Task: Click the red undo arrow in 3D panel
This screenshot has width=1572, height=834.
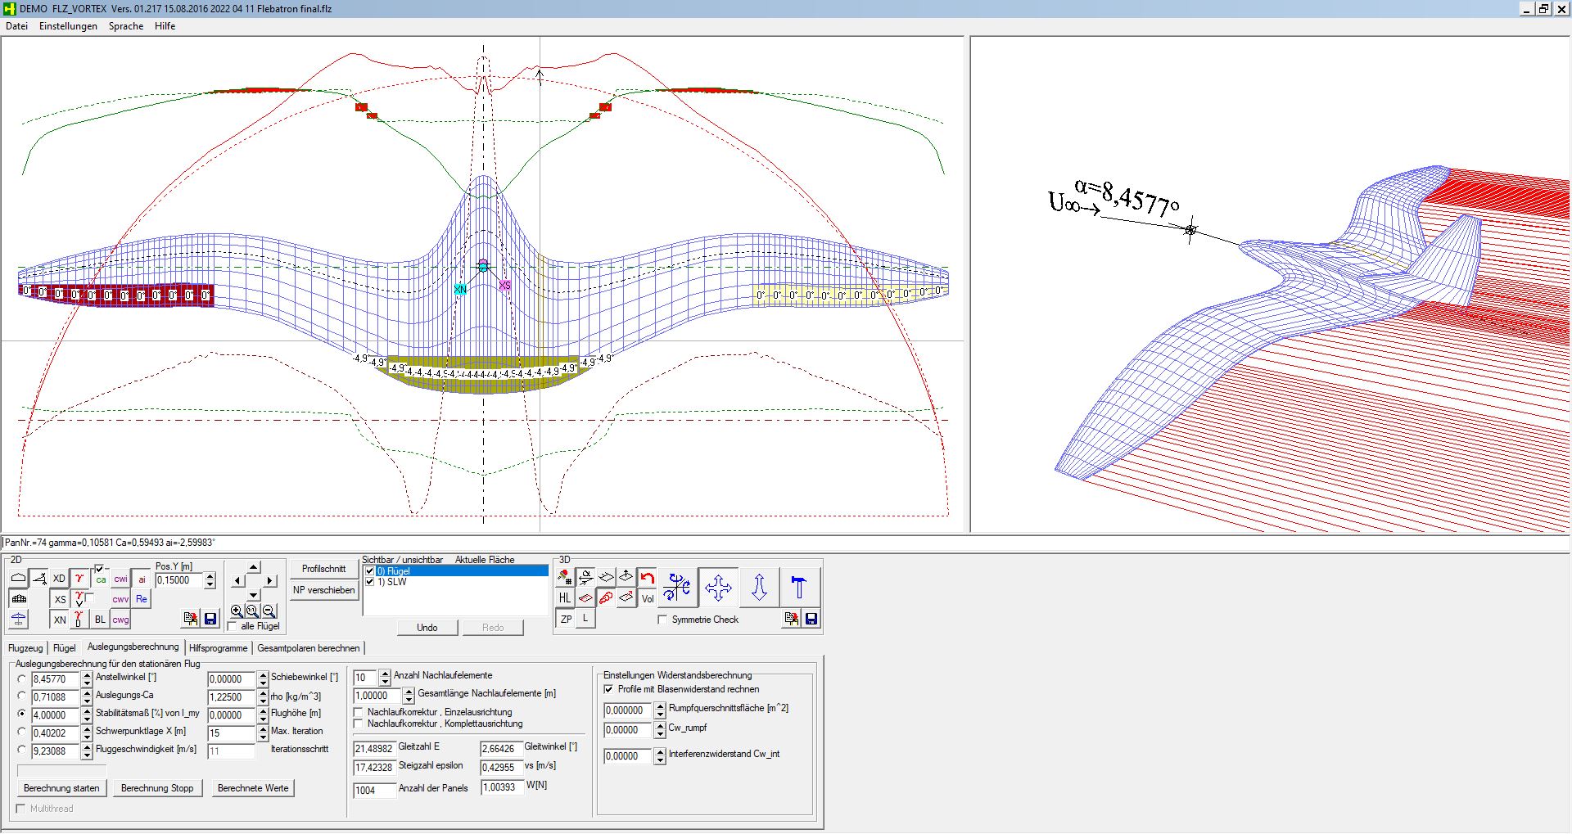Action: (x=648, y=578)
